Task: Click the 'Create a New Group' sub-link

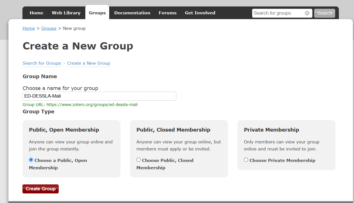Action: (x=89, y=63)
